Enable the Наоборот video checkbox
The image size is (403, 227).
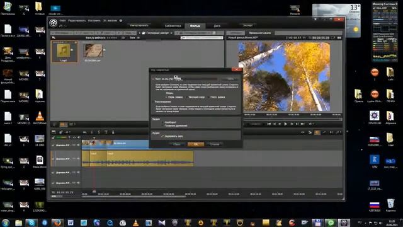point(162,122)
